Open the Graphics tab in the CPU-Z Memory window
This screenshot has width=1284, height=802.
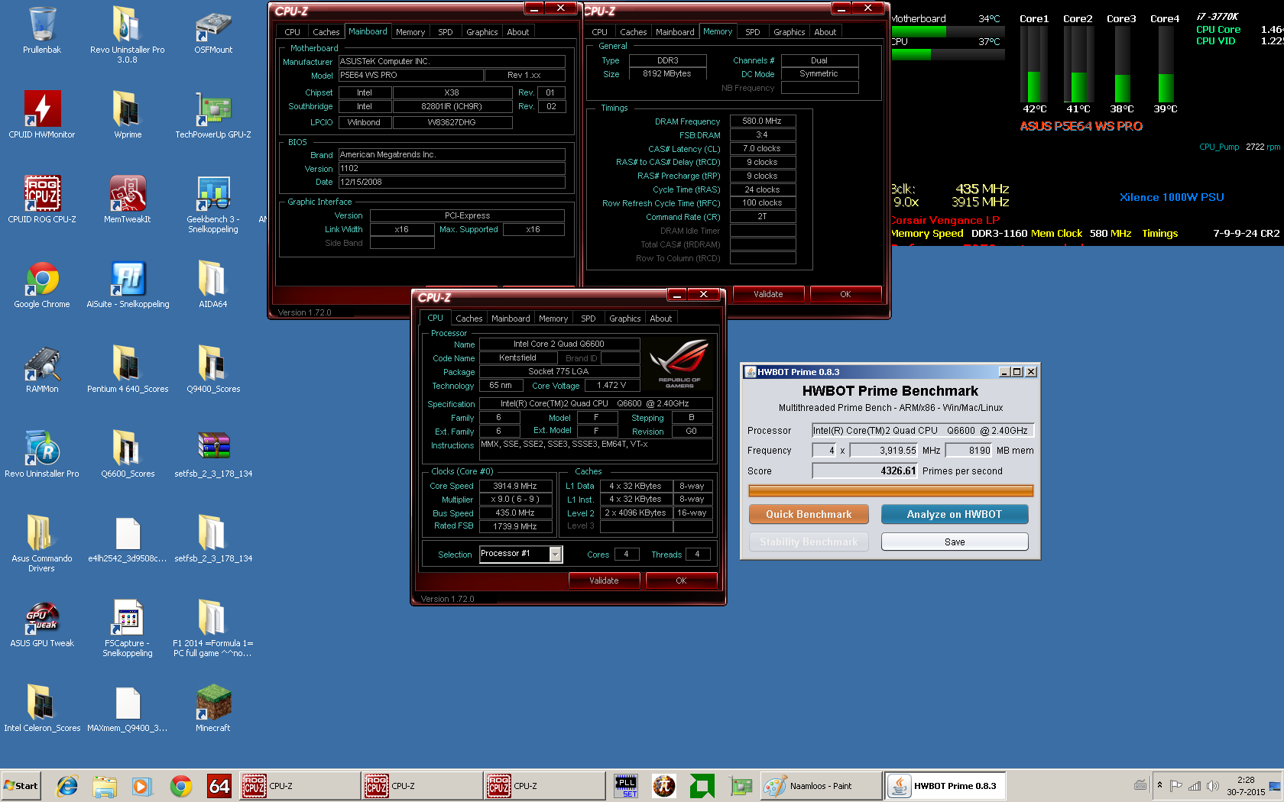point(789,32)
